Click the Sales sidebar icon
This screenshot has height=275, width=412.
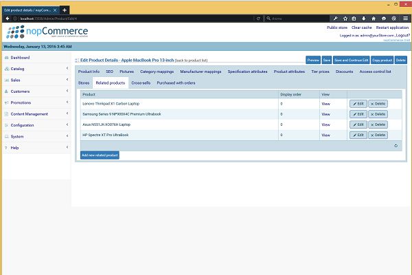click(7, 80)
